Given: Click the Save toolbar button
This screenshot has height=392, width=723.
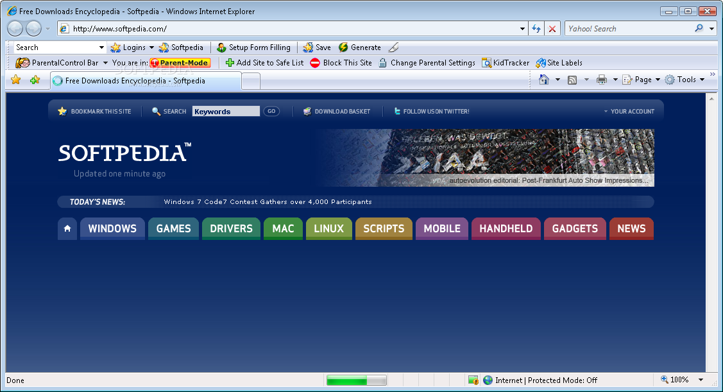Looking at the screenshot, I should [x=317, y=47].
